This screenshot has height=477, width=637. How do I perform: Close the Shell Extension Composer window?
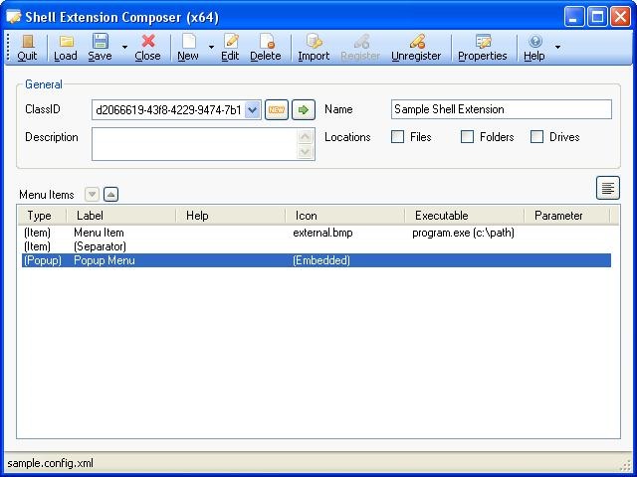(621, 17)
